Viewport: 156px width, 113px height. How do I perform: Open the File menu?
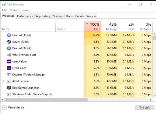pyautogui.click(x=4, y=10)
